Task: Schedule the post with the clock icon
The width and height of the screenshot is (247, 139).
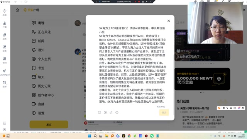Action: click(117, 112)
